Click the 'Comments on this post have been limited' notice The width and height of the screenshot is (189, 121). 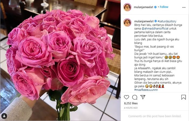pos(155,116)
